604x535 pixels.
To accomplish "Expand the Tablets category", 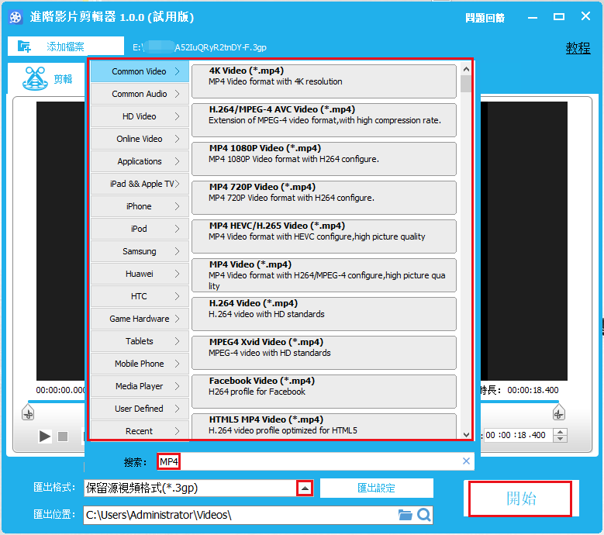I will tap(140, 341).
